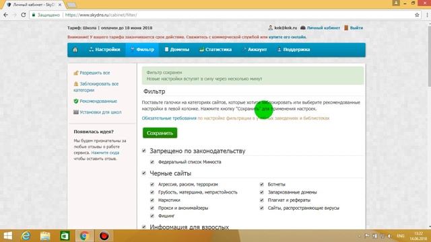The image size is (431, 242).
Task: Open the home icon in navigation bar
Action: click(x=75, y=50)
